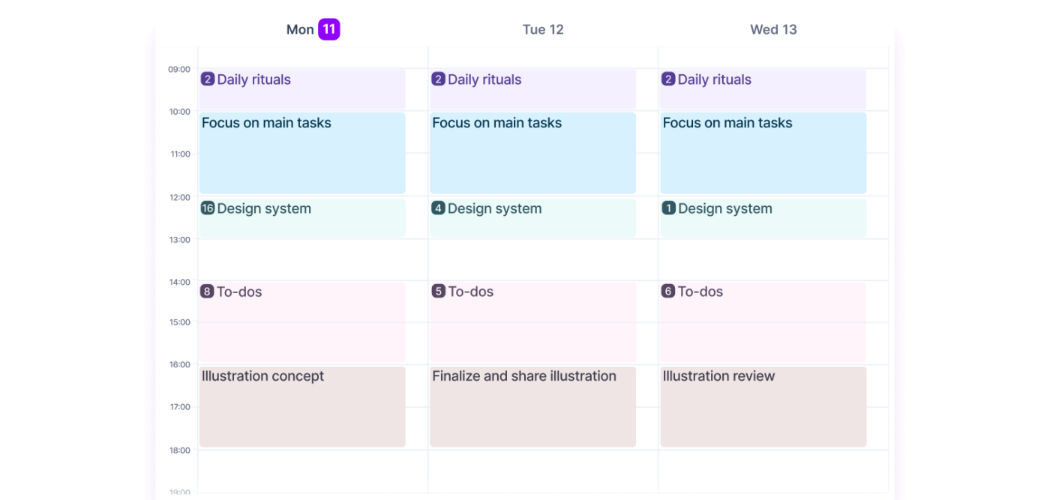
Task: Click the 4 count badge on Tuesday's Design system
Action: [438, 208]
